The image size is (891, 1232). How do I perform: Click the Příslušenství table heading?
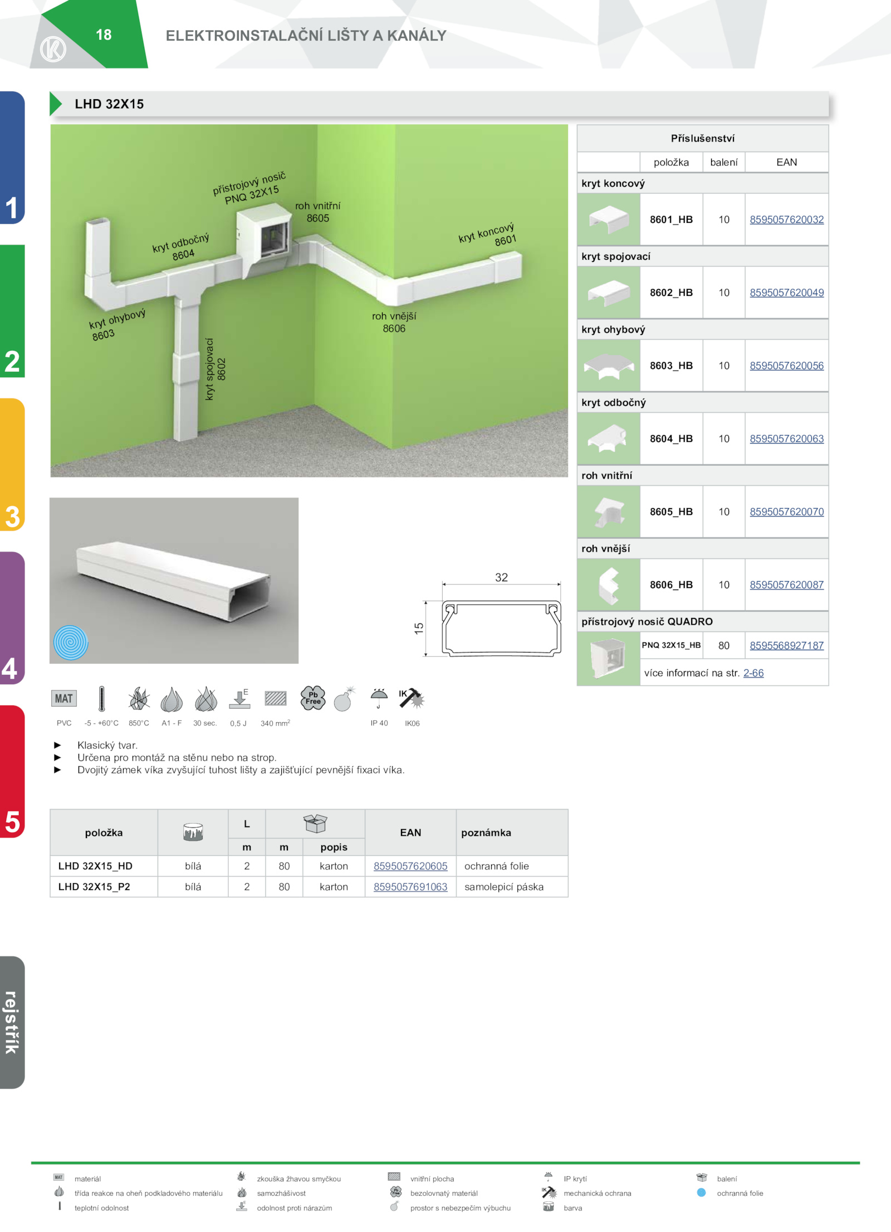click(x=703, y=138)
